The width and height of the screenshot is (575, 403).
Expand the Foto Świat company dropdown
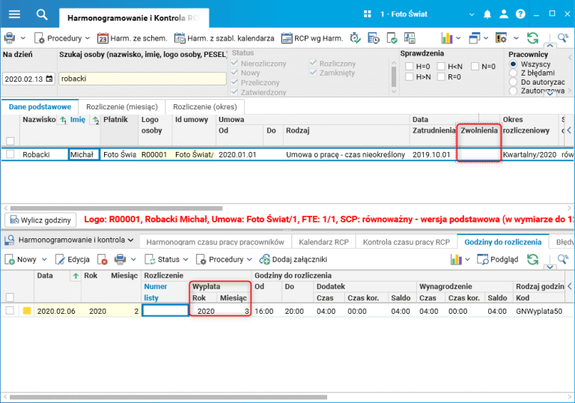(x=472, y=15)
